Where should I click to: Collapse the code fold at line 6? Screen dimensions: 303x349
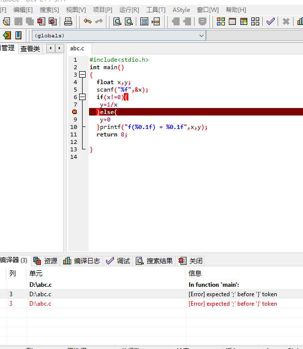[x=82, y=97]
